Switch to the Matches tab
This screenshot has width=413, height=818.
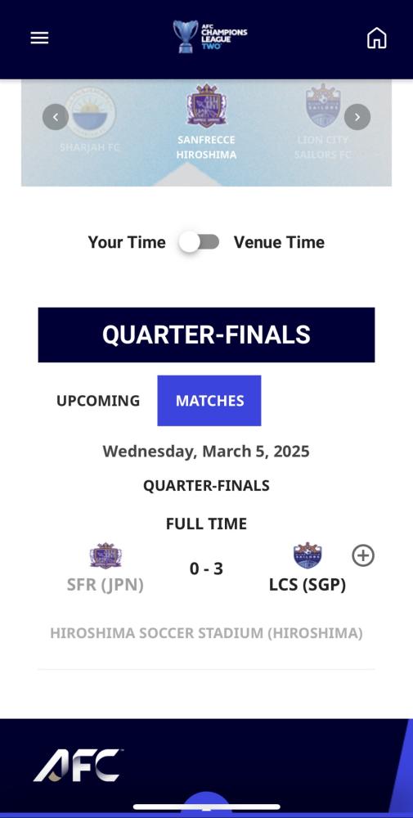pos(209,401)
